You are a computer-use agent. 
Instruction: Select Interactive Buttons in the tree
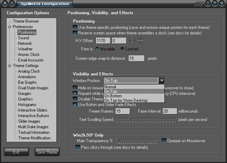pos(34,116)
